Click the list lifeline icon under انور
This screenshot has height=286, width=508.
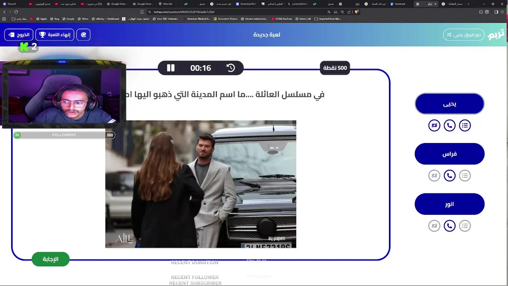click(x=465, y=226)
